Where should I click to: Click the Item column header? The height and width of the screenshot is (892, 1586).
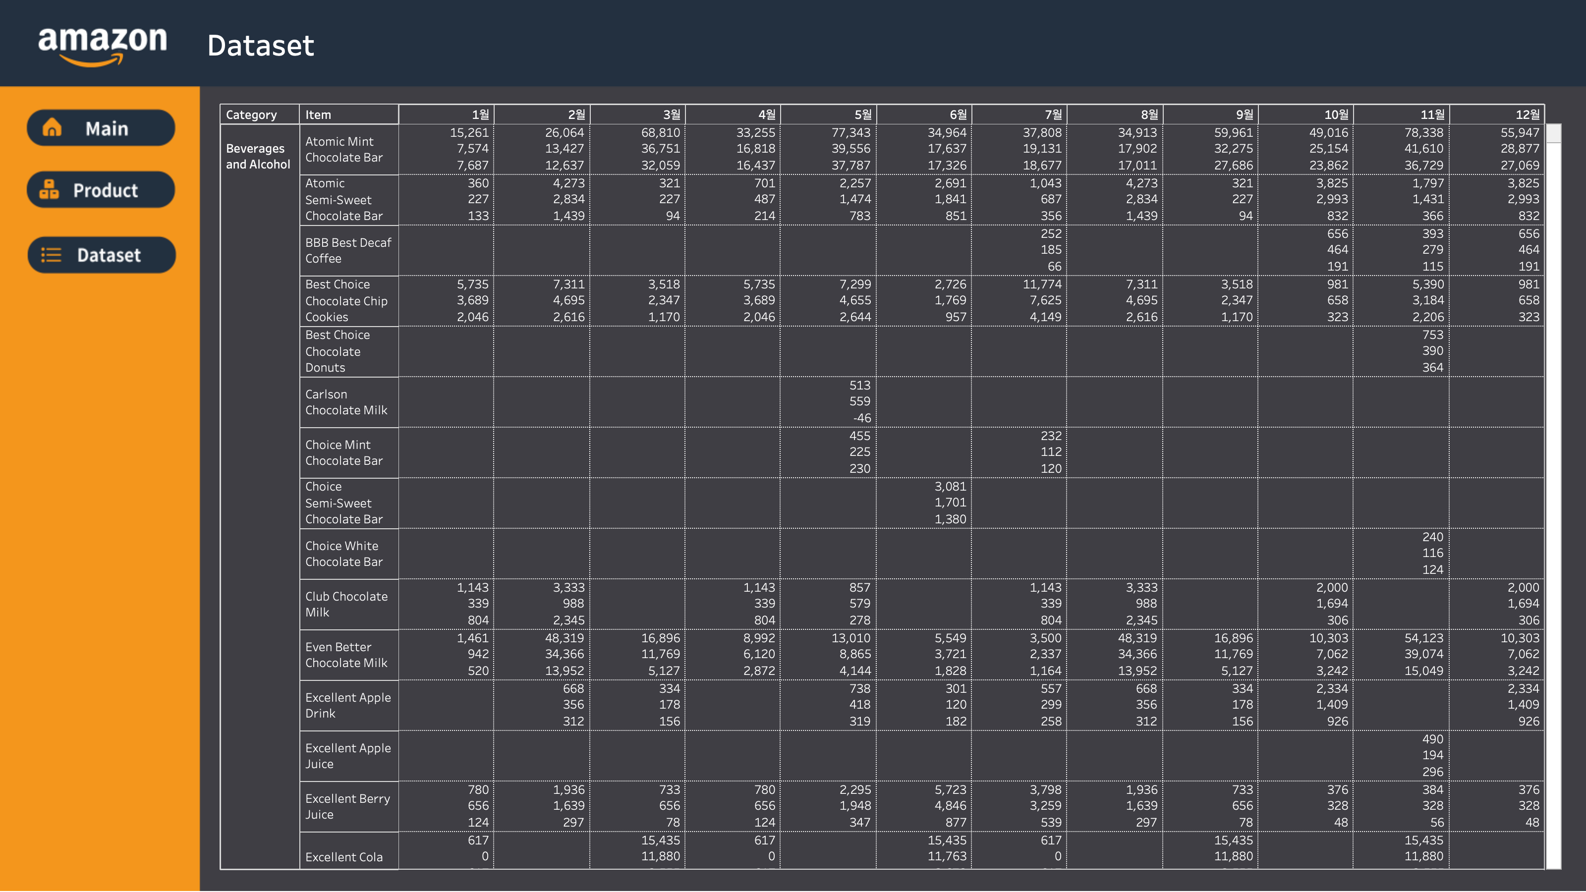click(318, 114)
